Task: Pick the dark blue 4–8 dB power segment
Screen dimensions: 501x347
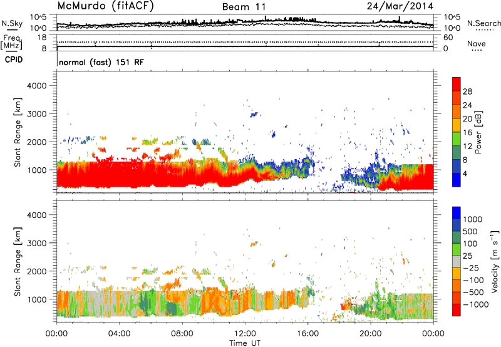Action: pos(457,166)
